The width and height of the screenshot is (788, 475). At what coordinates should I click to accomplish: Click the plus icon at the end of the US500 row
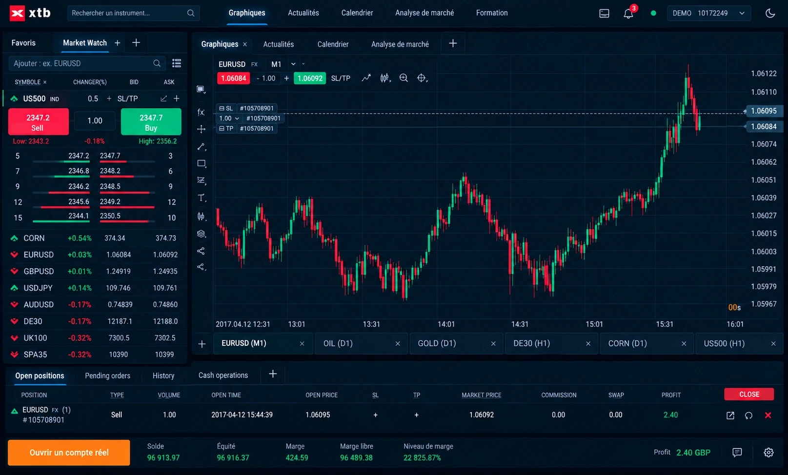click(177, 99)
